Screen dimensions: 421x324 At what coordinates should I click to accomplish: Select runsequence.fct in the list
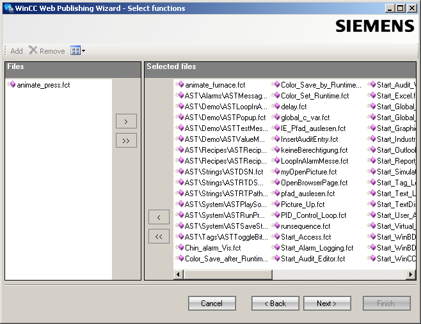click(305, 226)
